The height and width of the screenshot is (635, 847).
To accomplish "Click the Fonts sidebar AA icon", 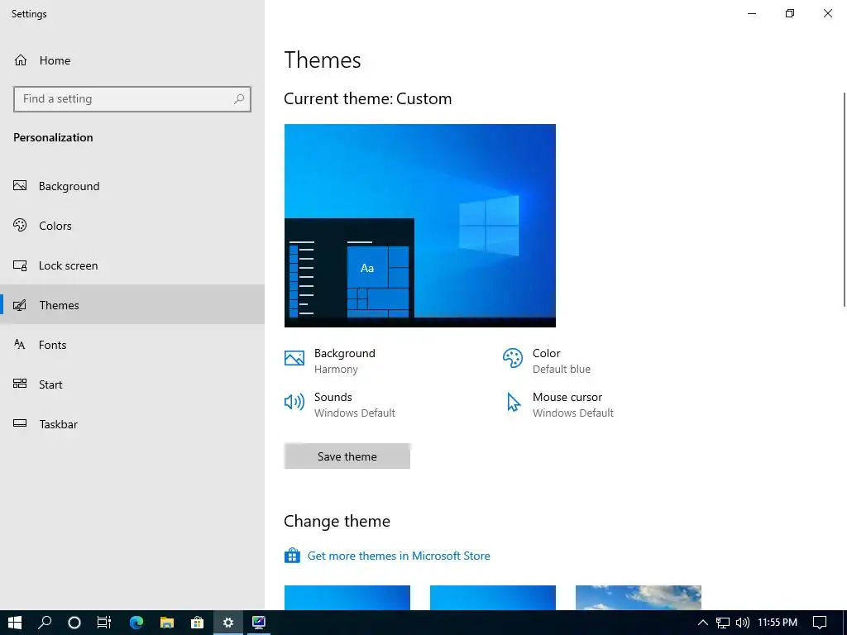I will [20, 345].
